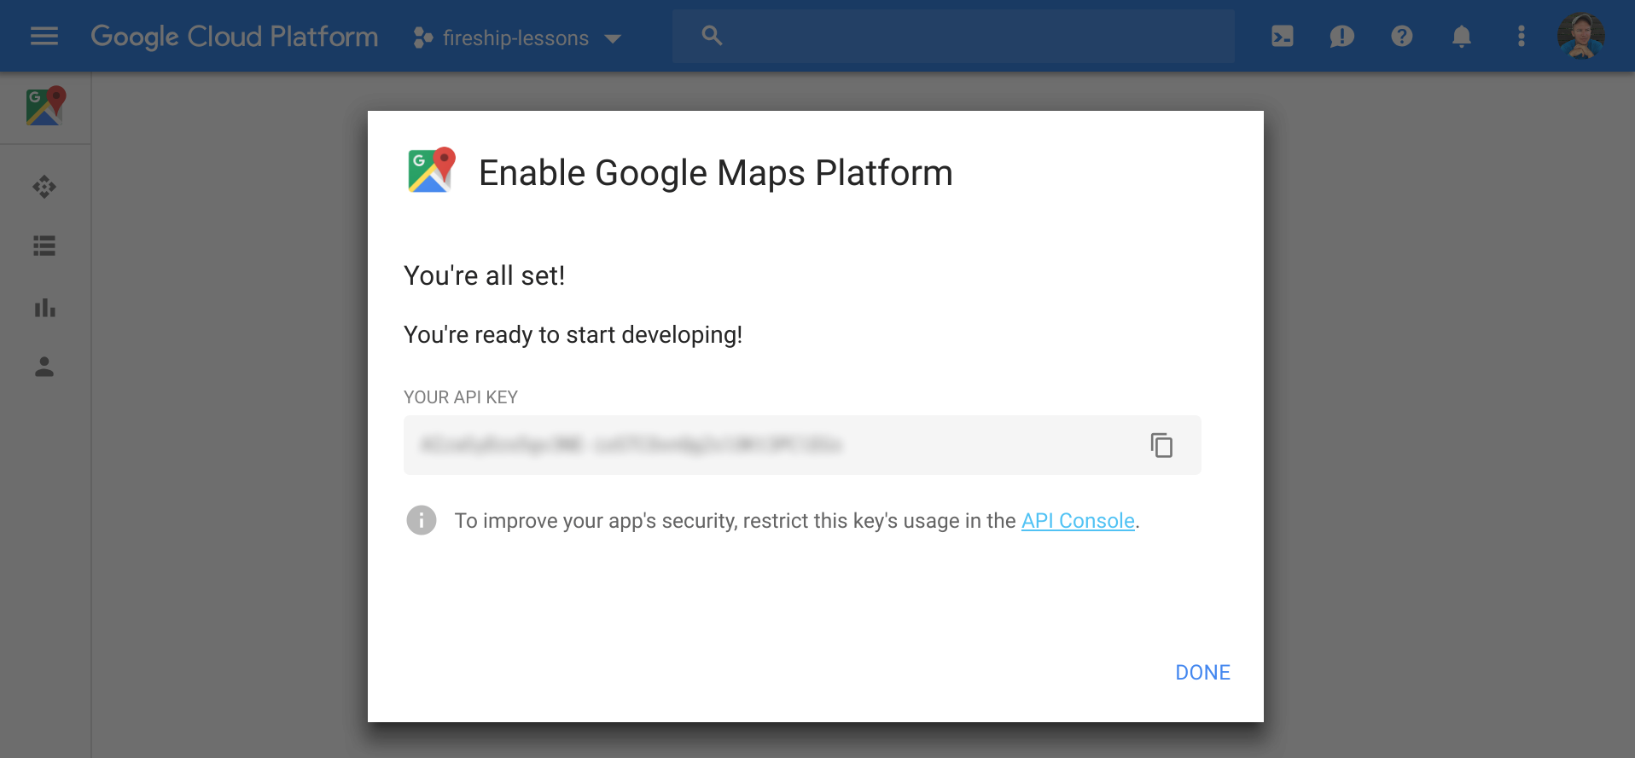Open the Cloud Shell terminal icon
Viewport: 1635px width, 758px height.
pyautogui.click(x=1282, y=36)
